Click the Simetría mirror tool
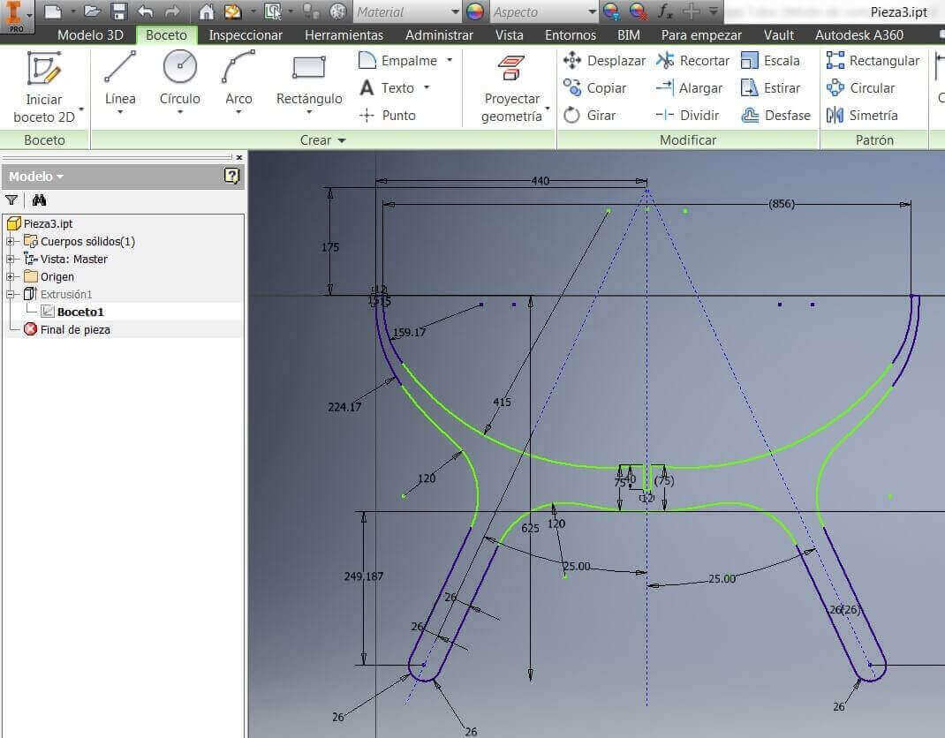This screenshot has height=738, width=945. tap(862, 115)
